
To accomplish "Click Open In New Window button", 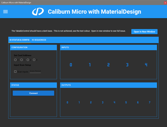I will click(x=144, y=31).
